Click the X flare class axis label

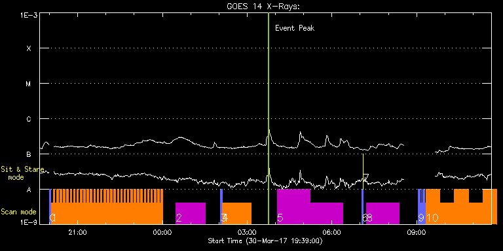coord(29,48)
